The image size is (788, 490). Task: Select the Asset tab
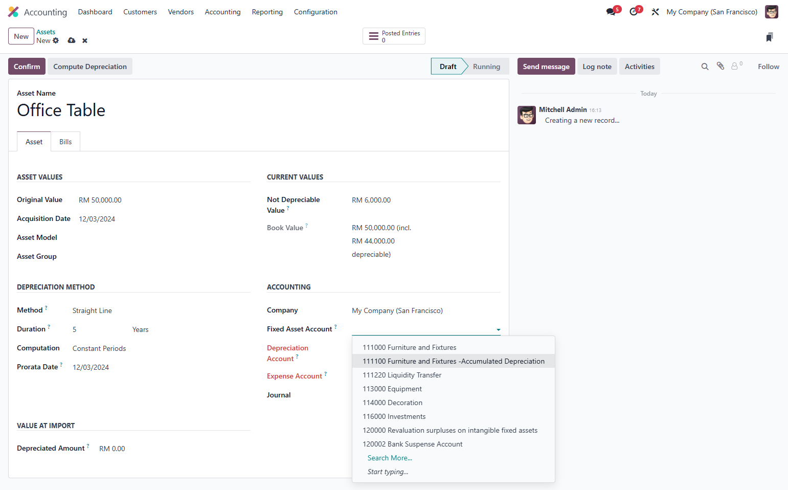34,142
